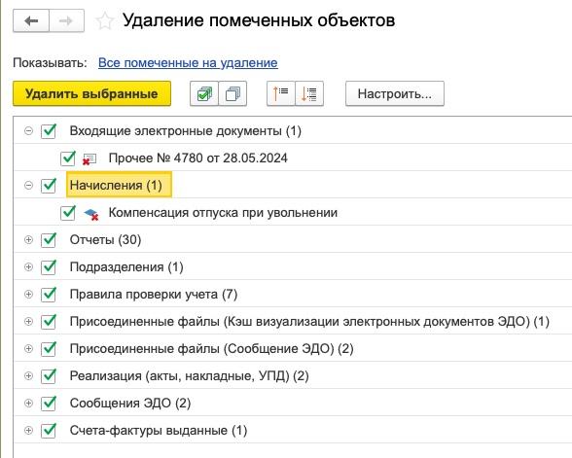The image size is (572, 458).
Task: Select Присоединенные файлы (Сообщение ЭДО) (2) text
Action: pyautogui.click(x=212, y=348)
